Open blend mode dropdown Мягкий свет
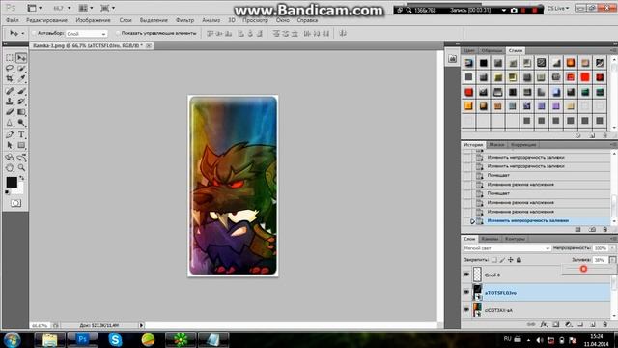618x348 pixels. click(x=506, y=248)
